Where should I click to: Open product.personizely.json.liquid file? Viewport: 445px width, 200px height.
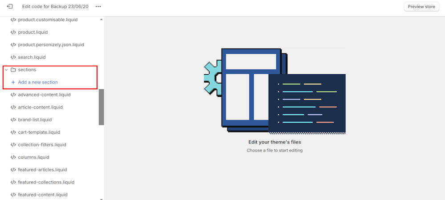[51, 45]
